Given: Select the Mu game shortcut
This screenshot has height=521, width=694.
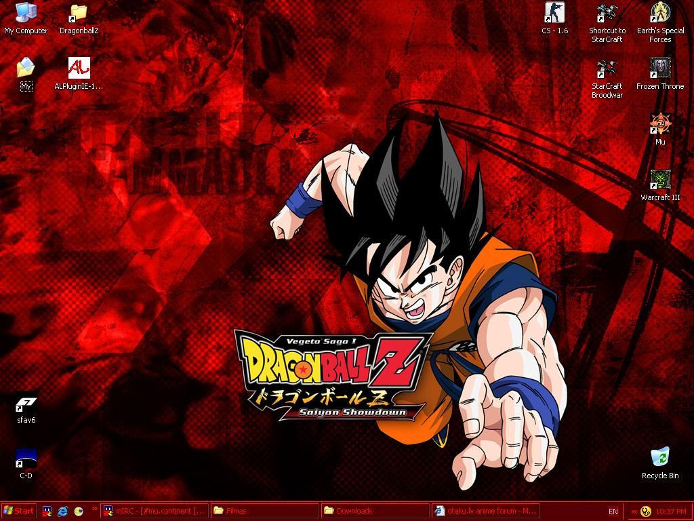Looking at the screenshot, I should (660, 130).
